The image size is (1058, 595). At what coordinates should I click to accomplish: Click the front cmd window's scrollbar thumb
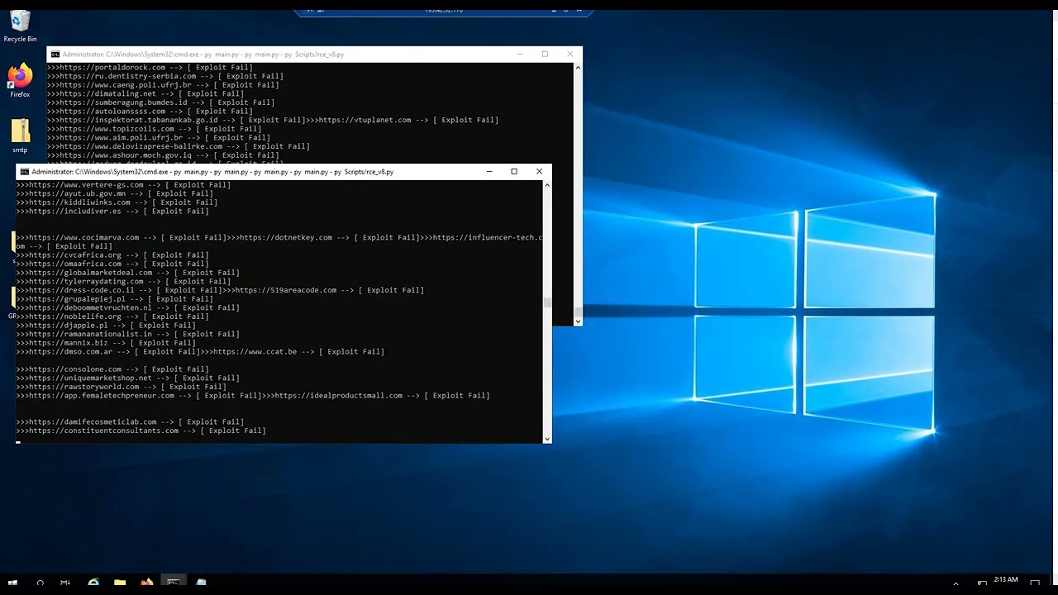tap(546, 302)
